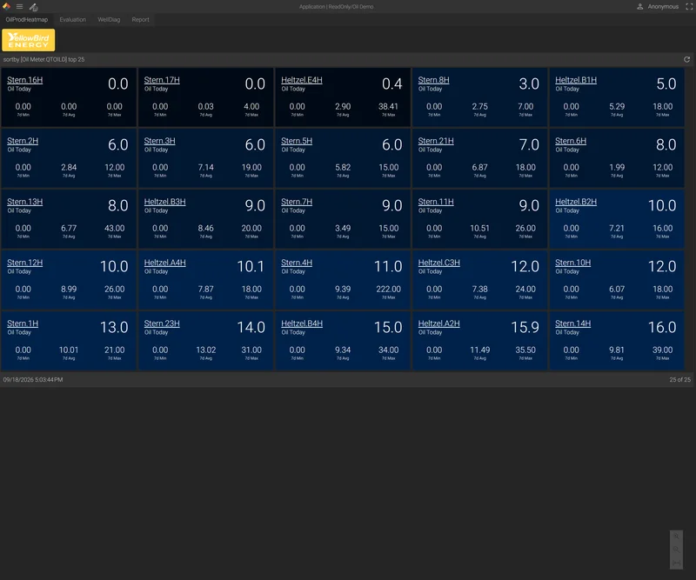The image size is (696, 580).
Task: Open the Stern.17H well link
Action: click(x=162, y=80)
